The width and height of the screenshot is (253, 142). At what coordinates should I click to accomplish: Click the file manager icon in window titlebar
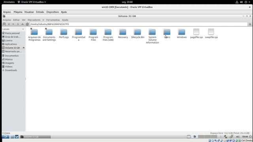pos(4,16)
